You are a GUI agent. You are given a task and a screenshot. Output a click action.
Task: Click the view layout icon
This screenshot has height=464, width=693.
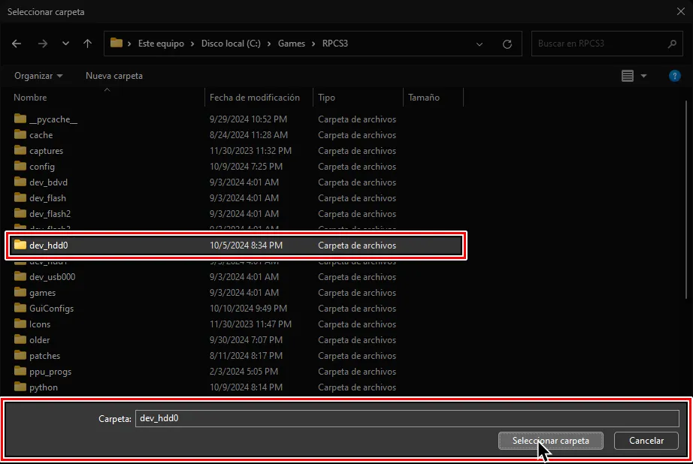[628, 76]
